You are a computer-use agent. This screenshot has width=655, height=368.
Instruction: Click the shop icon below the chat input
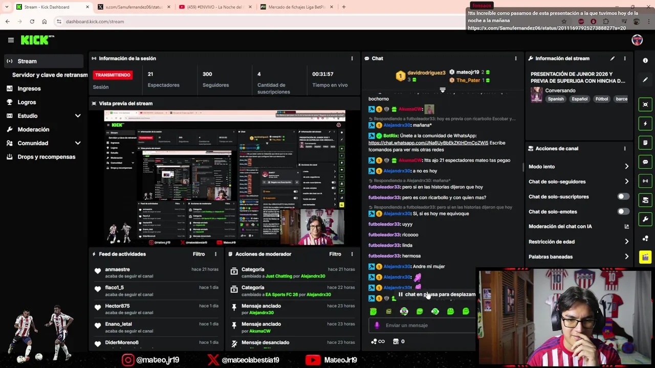coord(396,341)
